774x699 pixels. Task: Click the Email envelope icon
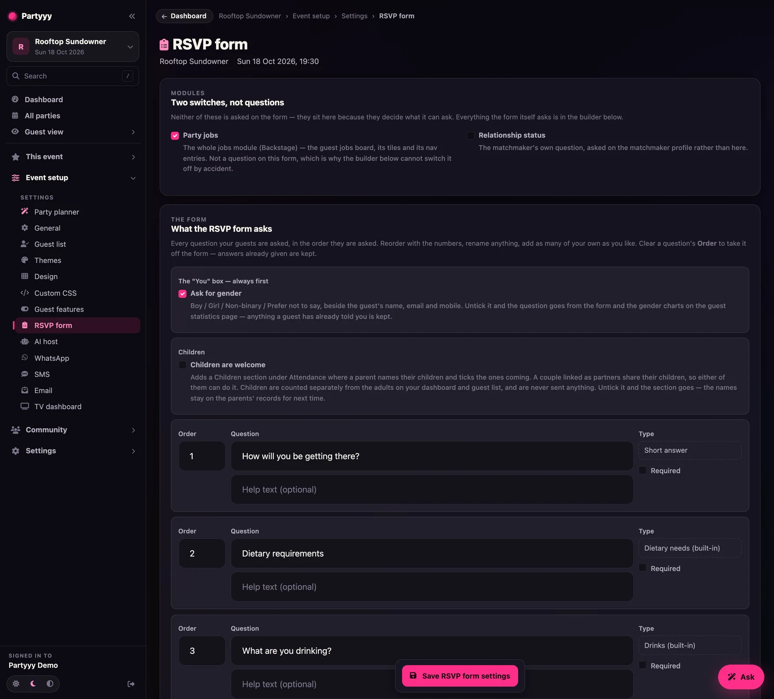click(25, 390)
